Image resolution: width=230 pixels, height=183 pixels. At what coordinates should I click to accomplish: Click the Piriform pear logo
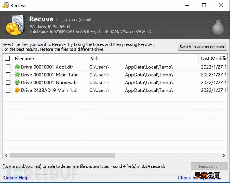[x=218, y=26]
